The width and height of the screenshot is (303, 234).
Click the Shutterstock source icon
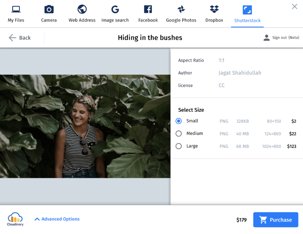[247, 9]
